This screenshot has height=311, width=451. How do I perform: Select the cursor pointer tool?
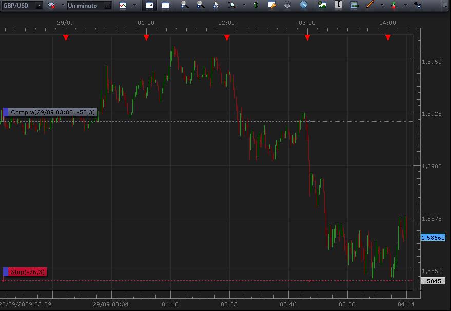click(216, 5)
